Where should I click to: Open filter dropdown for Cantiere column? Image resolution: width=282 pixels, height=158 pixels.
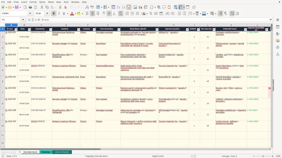[x=78, y=29]
